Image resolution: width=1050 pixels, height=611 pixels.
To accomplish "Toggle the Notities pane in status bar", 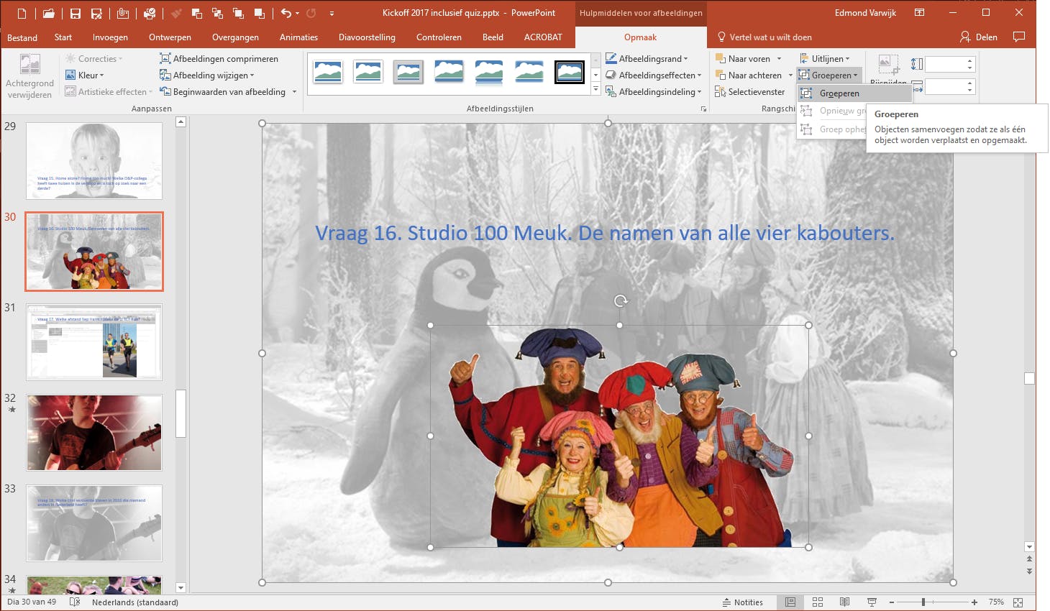I will click(743, 602).
